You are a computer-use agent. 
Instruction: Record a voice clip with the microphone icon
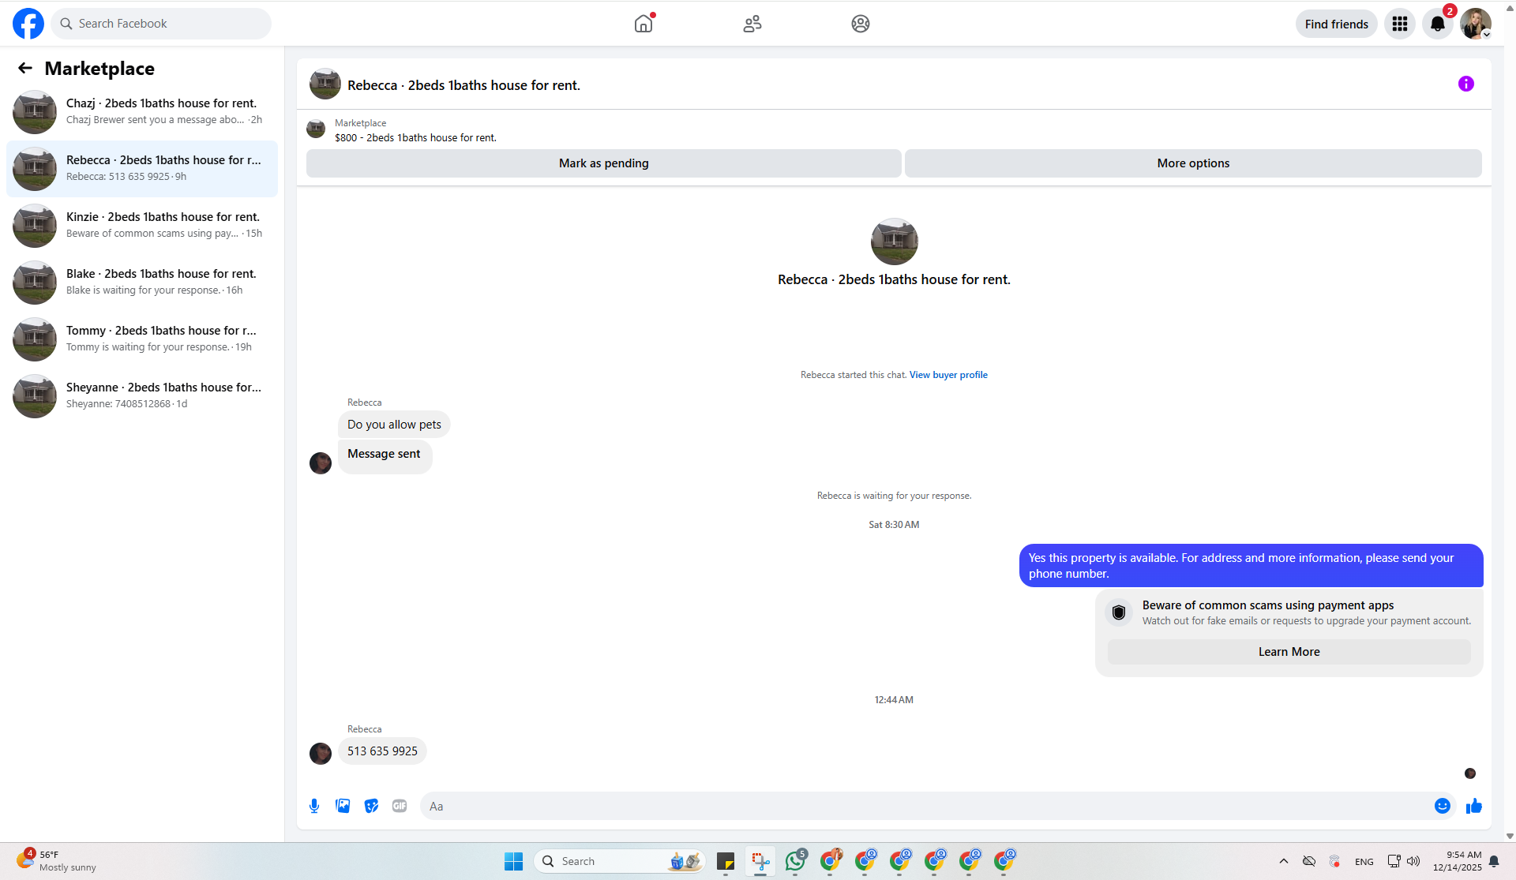coord(314,806)
